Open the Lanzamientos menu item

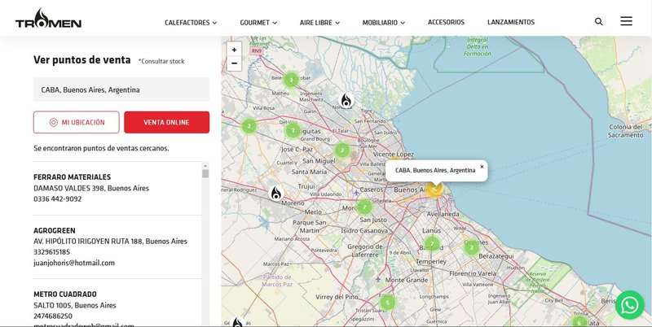tap(511, 22)
